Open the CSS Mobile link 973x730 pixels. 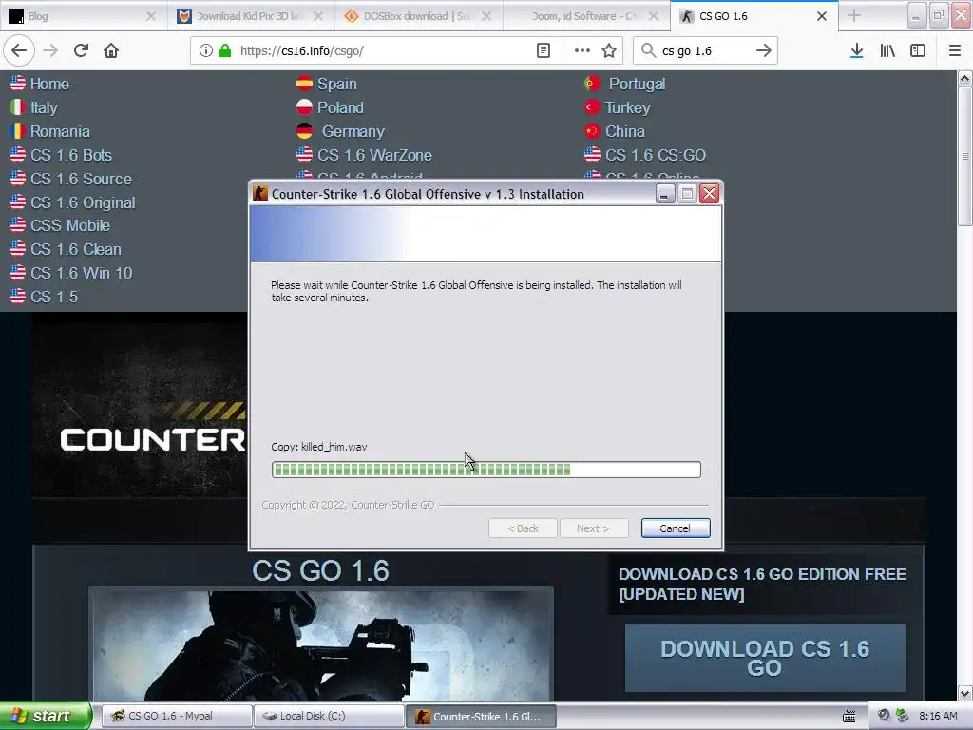pos(70,225)
